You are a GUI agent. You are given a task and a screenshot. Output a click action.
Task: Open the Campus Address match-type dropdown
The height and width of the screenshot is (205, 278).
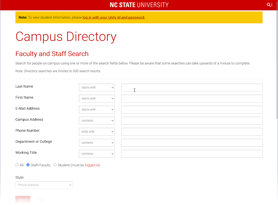pyautogui.click(x=97, y=120)
